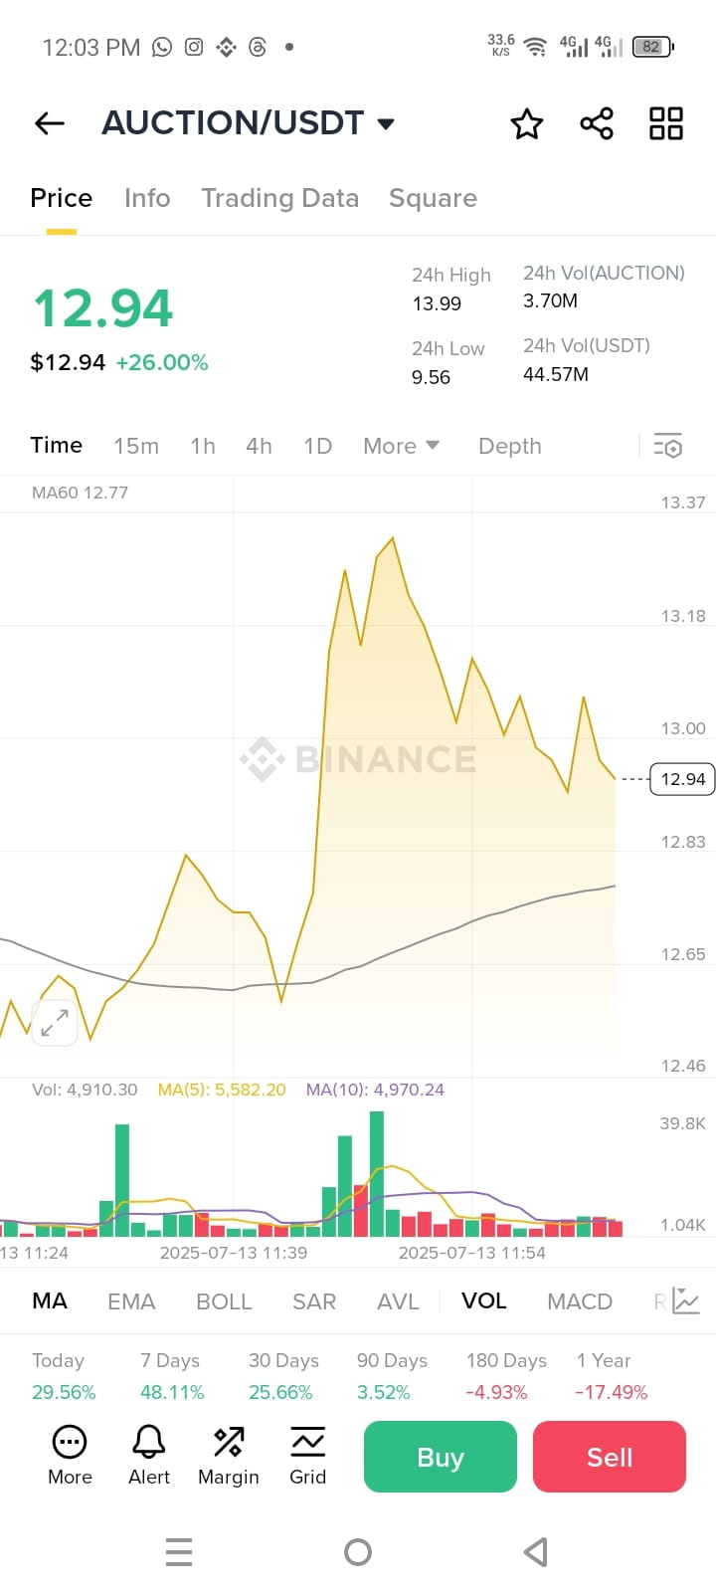Open indicator chart expander at row end
Viewport: 716px width, 1592px height.
coord(686,1300)
